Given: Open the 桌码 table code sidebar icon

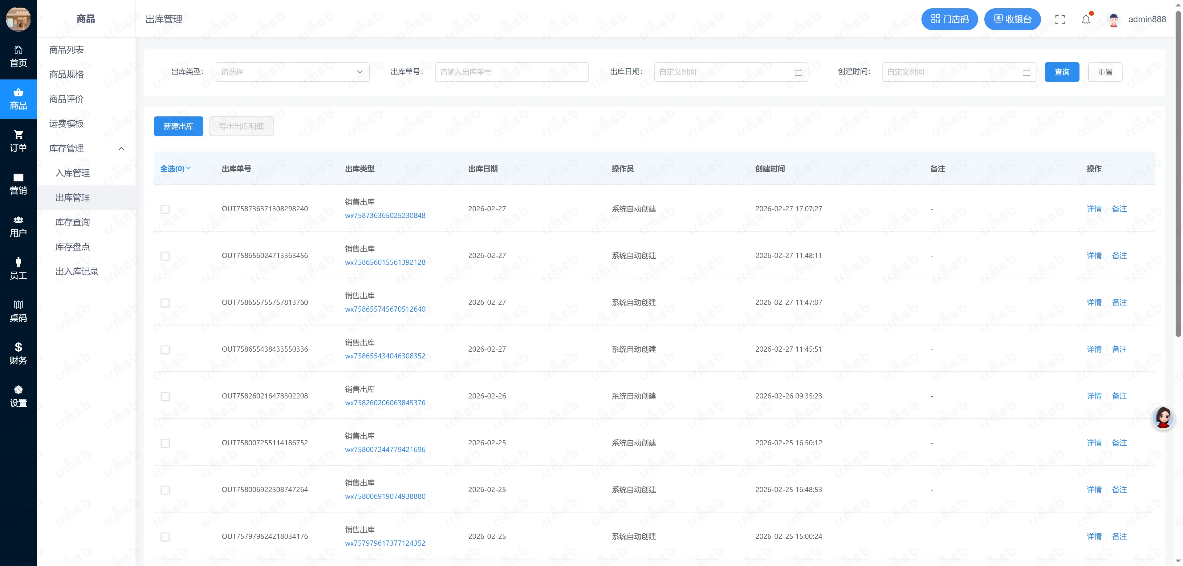Looking at the screenshot, I should click(18, 311).
